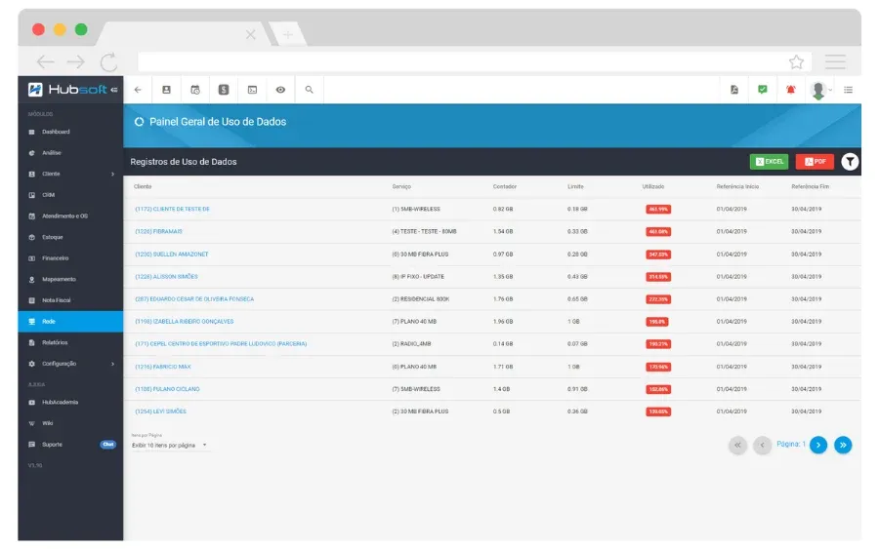The width and height of the screenshot is (879, 549).
Task: Click the magnifier search toolbar icon
Action: pyautogui.click(x=309, y=90)
